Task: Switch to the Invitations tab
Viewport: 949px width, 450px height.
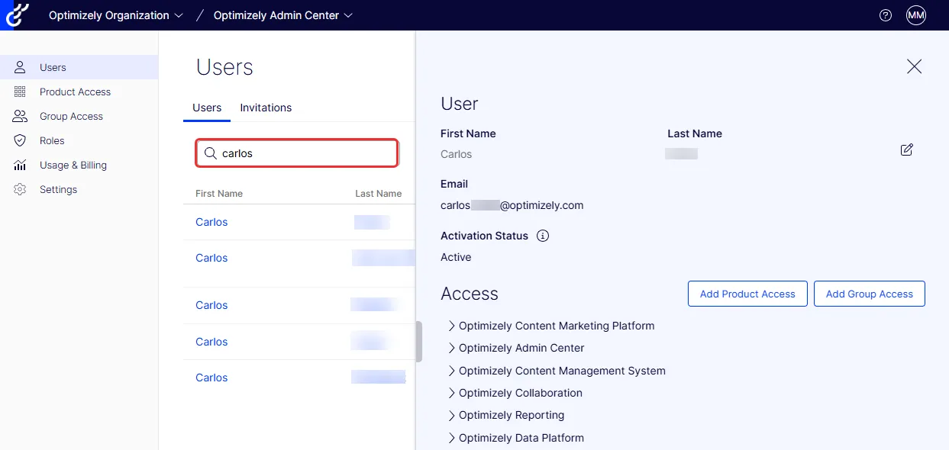Action: coord(266,108)
